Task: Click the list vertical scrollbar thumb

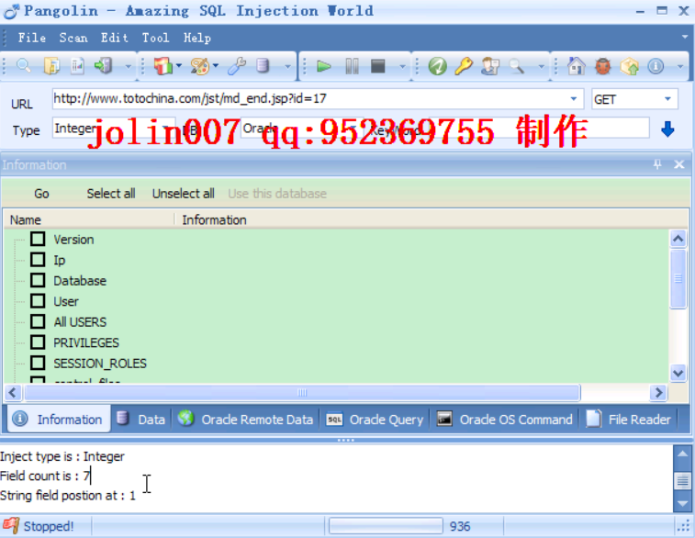Action: tap(678, 278)
